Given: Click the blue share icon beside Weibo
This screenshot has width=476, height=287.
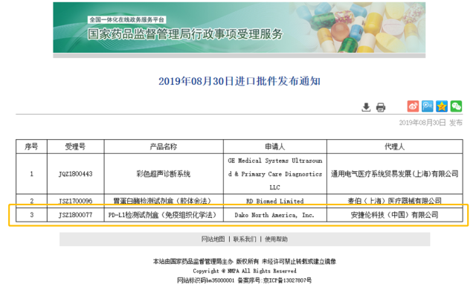Looking at the screenshot, I should (427, 106).
